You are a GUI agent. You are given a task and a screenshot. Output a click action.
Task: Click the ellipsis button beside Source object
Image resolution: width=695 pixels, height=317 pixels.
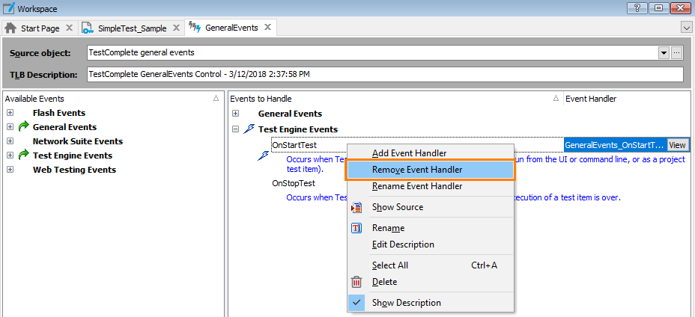(676, 52)
